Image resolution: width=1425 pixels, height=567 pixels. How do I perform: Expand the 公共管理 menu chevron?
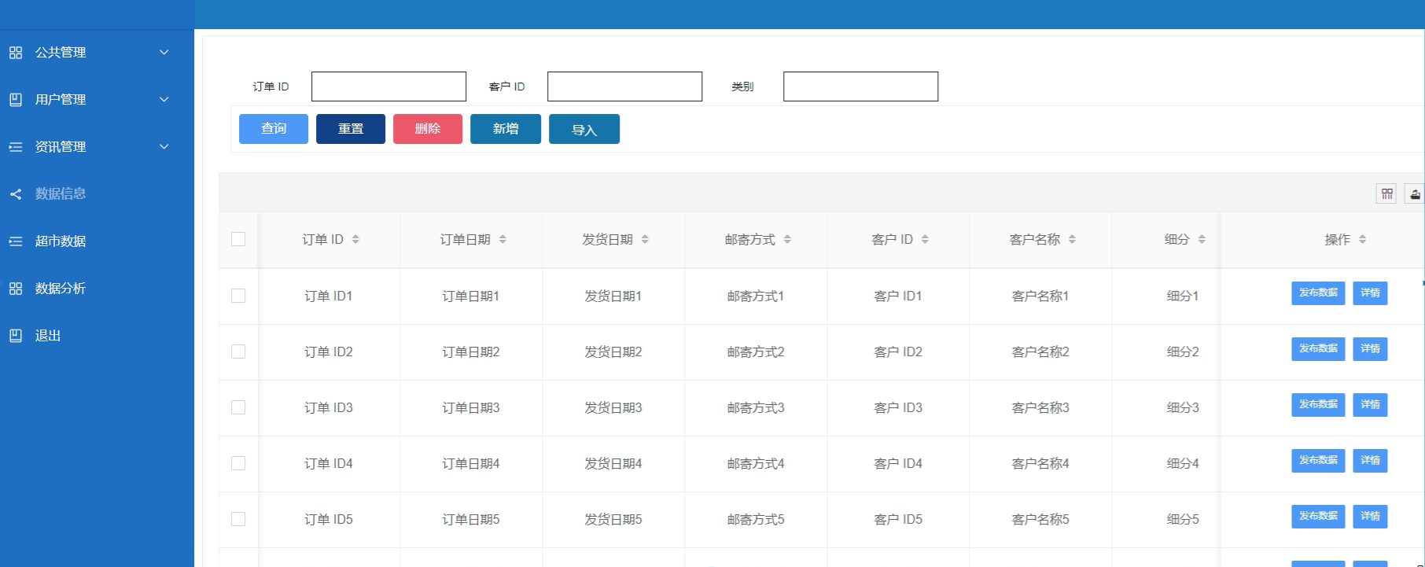coord(164,53)
